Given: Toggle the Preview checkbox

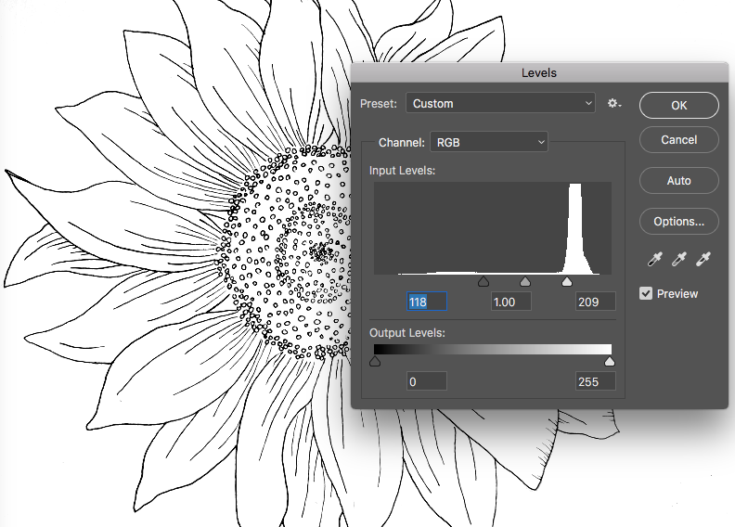Looking at the screenshot, I should 647,294.
